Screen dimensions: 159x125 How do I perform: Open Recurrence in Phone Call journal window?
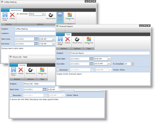[31, 71]
